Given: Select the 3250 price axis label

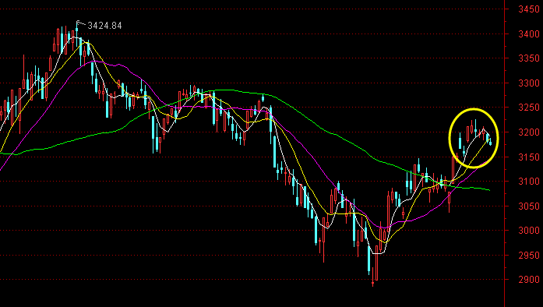Looking at the screenshot, I should tap(529, 108).
